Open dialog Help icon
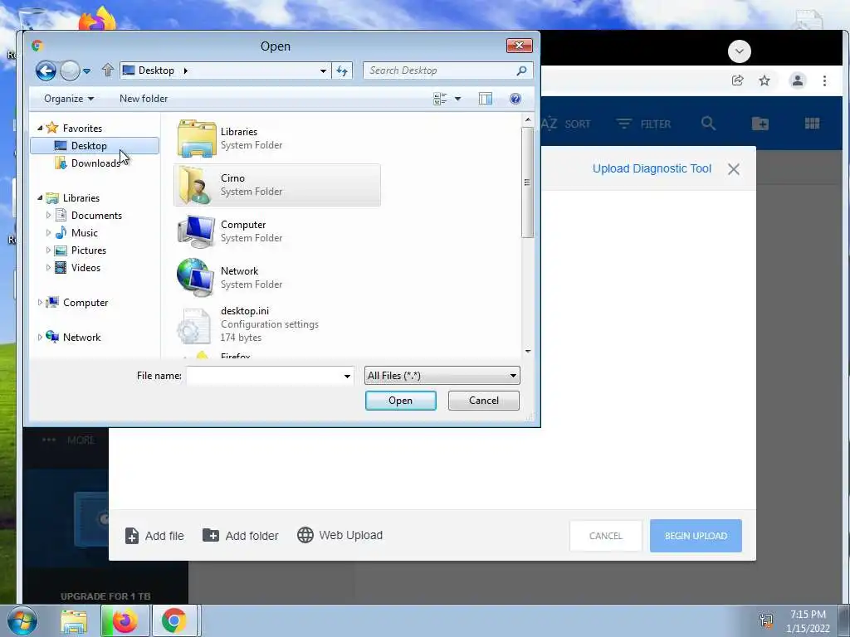 pyautogui.click(x=515, y=99)
